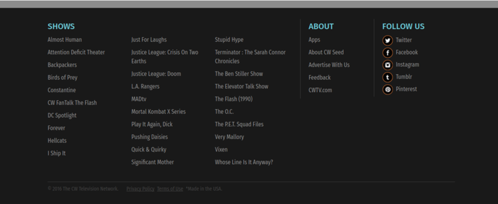Select The Flash (1990) link
This screenshot has width=498, height=204.
[234, 99]
